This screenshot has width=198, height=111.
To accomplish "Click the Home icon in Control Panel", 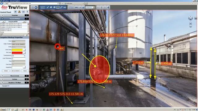I will click(x=15, y=12).
